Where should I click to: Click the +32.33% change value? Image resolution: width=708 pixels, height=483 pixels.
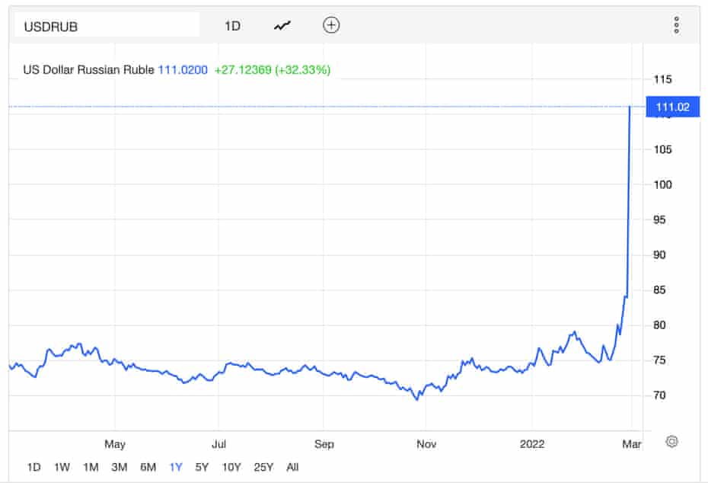click(x=305, y=69)
